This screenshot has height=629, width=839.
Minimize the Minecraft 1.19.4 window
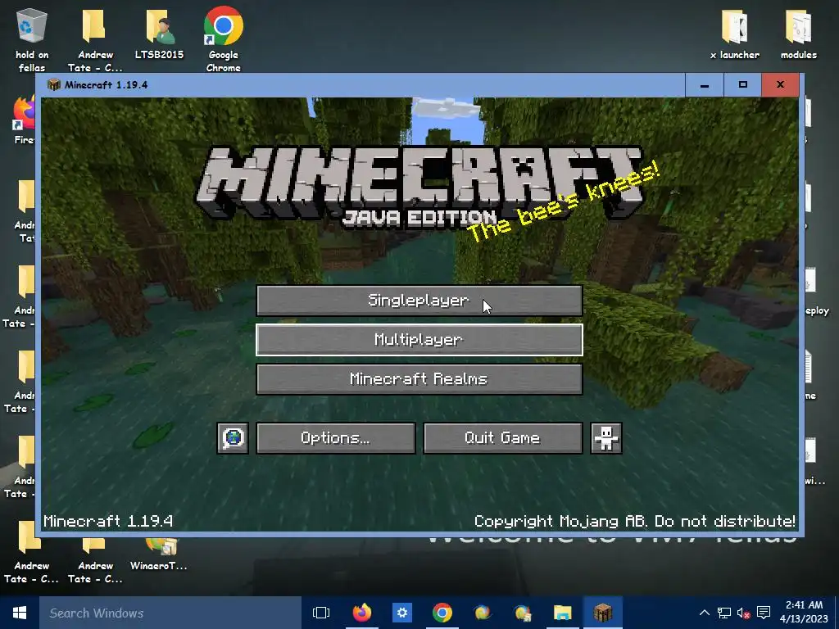(705, 85)
